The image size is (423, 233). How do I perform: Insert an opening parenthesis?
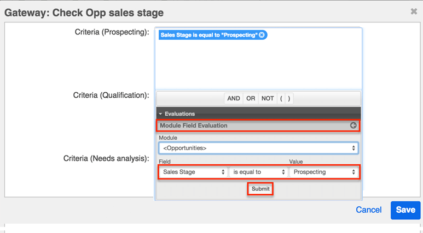point(281,98)
